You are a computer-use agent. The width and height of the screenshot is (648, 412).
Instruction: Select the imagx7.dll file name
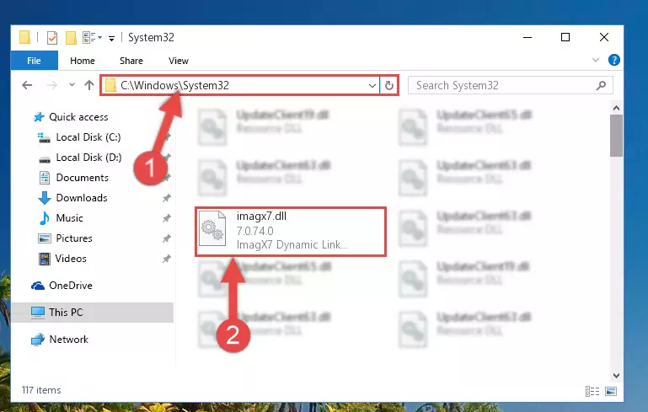tap(261, 217)
